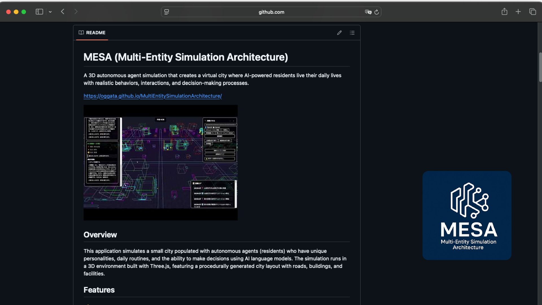The height and width of the screenshot is (305, 542).
Task: Expand the sidebar tab group dropdown chevron
Action: pos(50,12)
